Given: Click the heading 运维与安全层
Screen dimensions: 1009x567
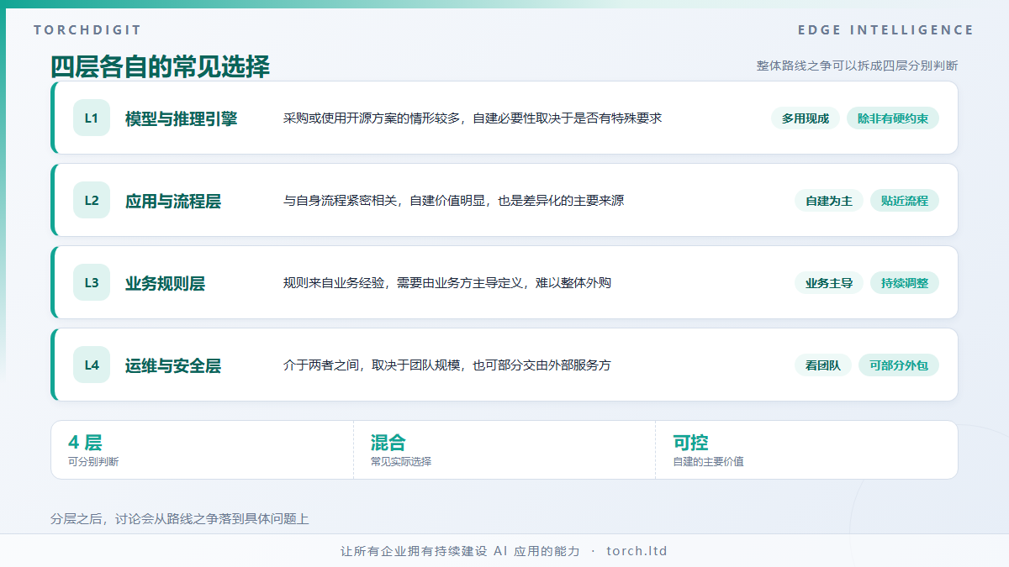Looking at the screenshot, I should [173, 365].
